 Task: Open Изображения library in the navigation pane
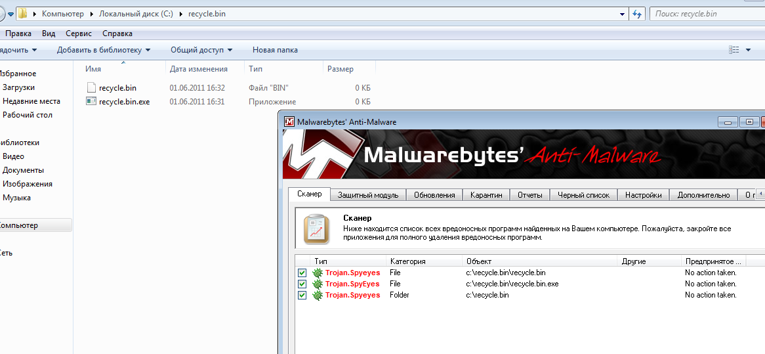pos(28,184)
